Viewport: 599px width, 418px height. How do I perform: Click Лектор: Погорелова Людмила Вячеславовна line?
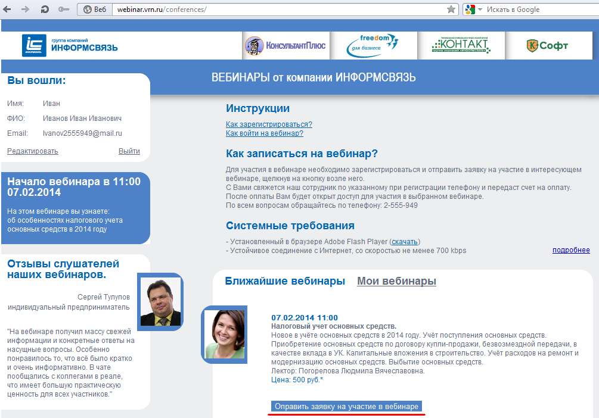point(347,371)
